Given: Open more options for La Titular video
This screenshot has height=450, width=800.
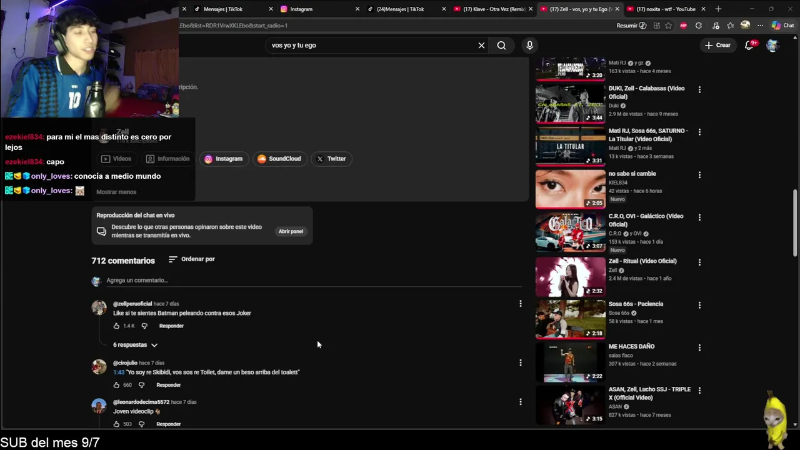Looking at the screenshot, I should click(x=699, y=132).
